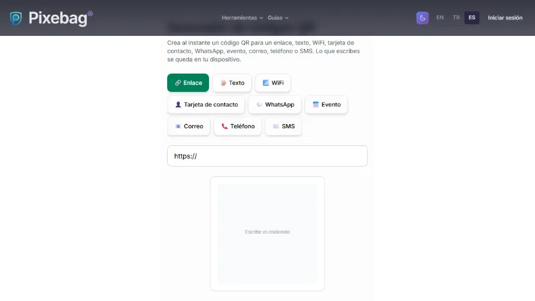535x301 pixels.
Task: Expand the Herramientas menu
Action: click(242, 18)
